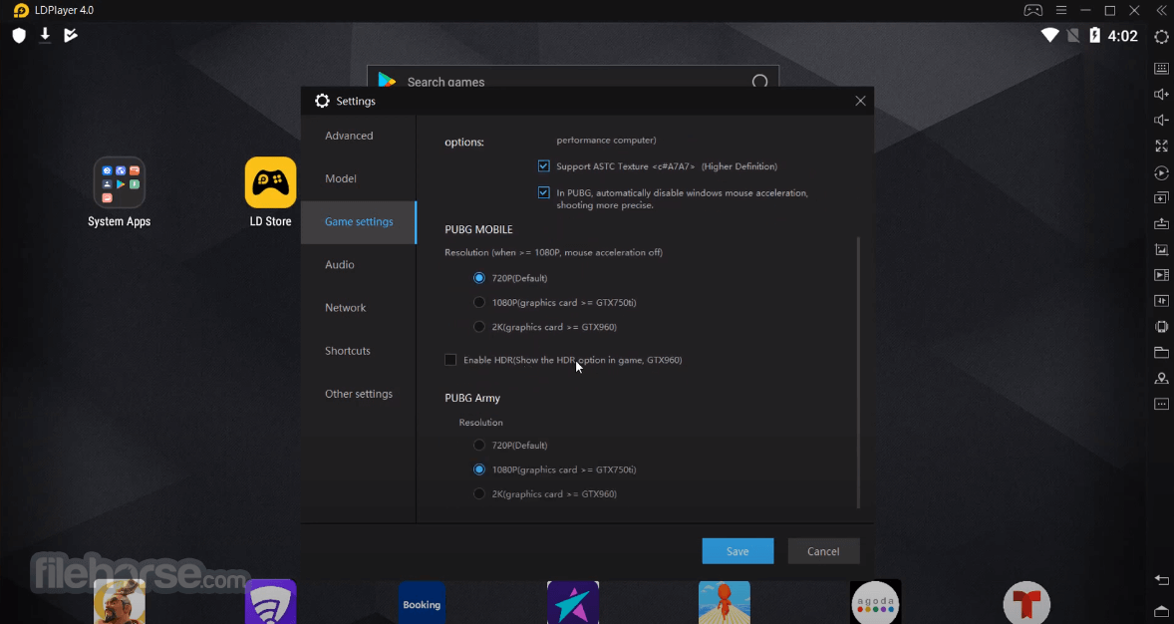Click the Wi-Fi status icon
The height and width of the screenshot is (624, 1174).
tap(1049, 35)
